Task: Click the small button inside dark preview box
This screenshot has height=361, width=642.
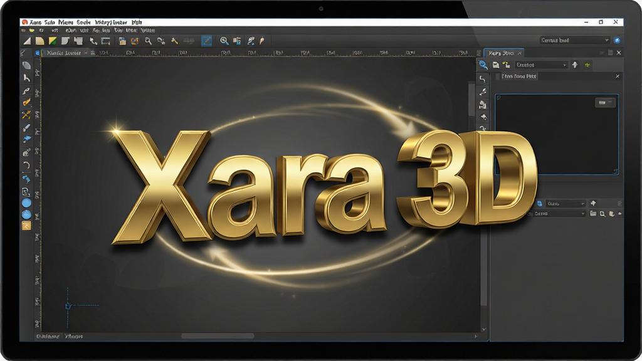Action: point(605,103)
